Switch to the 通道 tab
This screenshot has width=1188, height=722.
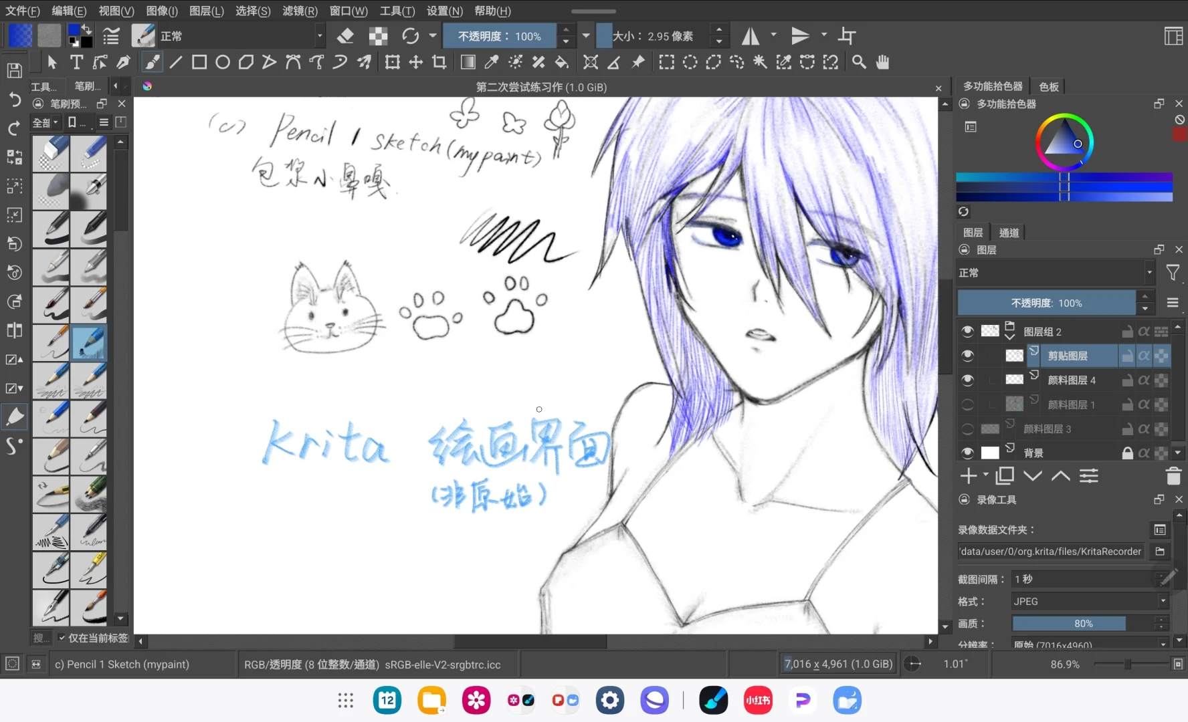point(1009,233)
